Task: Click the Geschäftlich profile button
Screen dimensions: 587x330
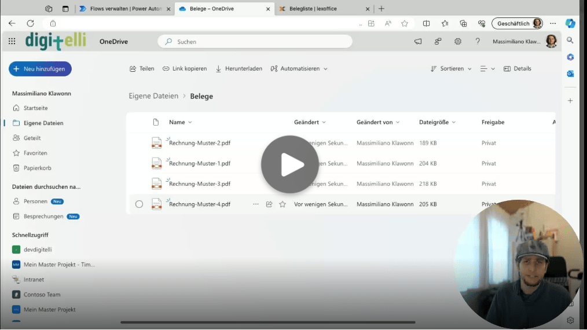Action: [518, 23]
